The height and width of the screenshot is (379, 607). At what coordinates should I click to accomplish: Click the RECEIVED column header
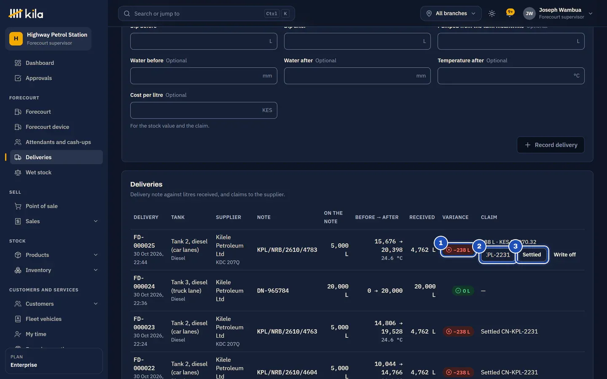(x=422, y=217)
